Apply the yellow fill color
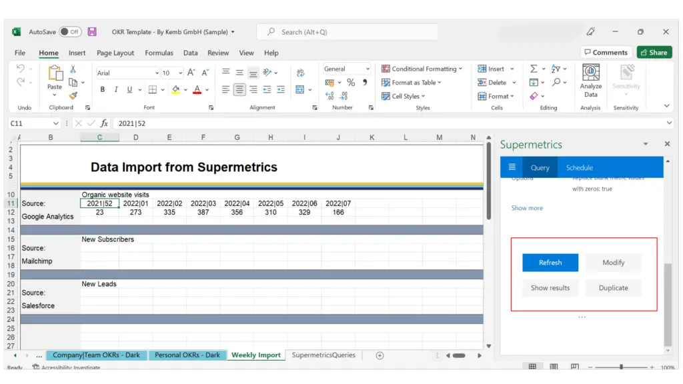The height and width of the screenshot is (384, 683). (x=175, y=90)
